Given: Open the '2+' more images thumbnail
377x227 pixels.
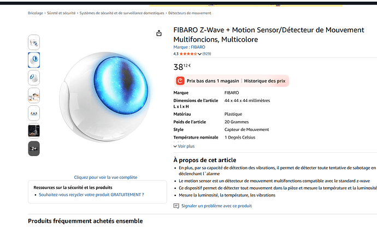Looking at the screenshot, I should coord(34,148).
